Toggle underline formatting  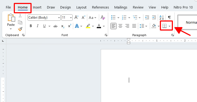pyautogui.click(x=44, y=26)
